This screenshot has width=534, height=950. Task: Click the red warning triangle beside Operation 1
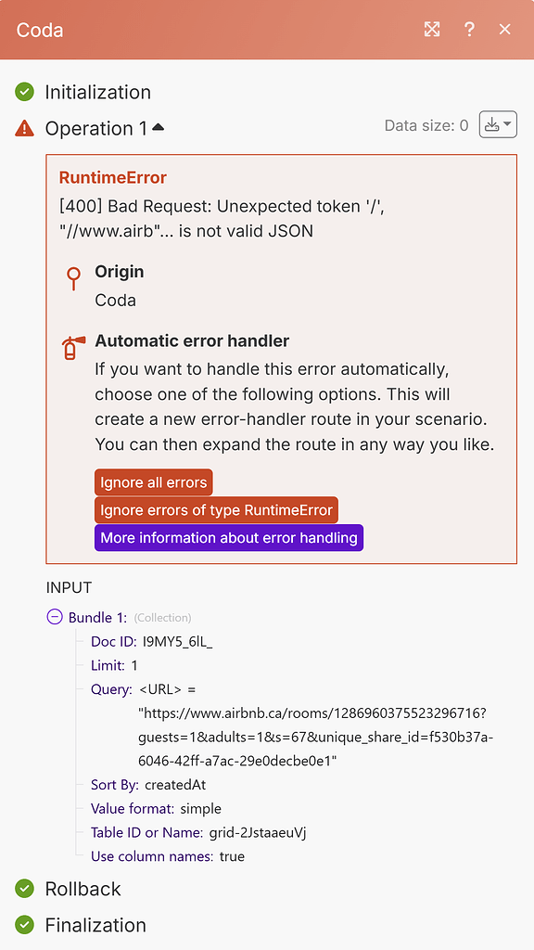tap(24, 128)
